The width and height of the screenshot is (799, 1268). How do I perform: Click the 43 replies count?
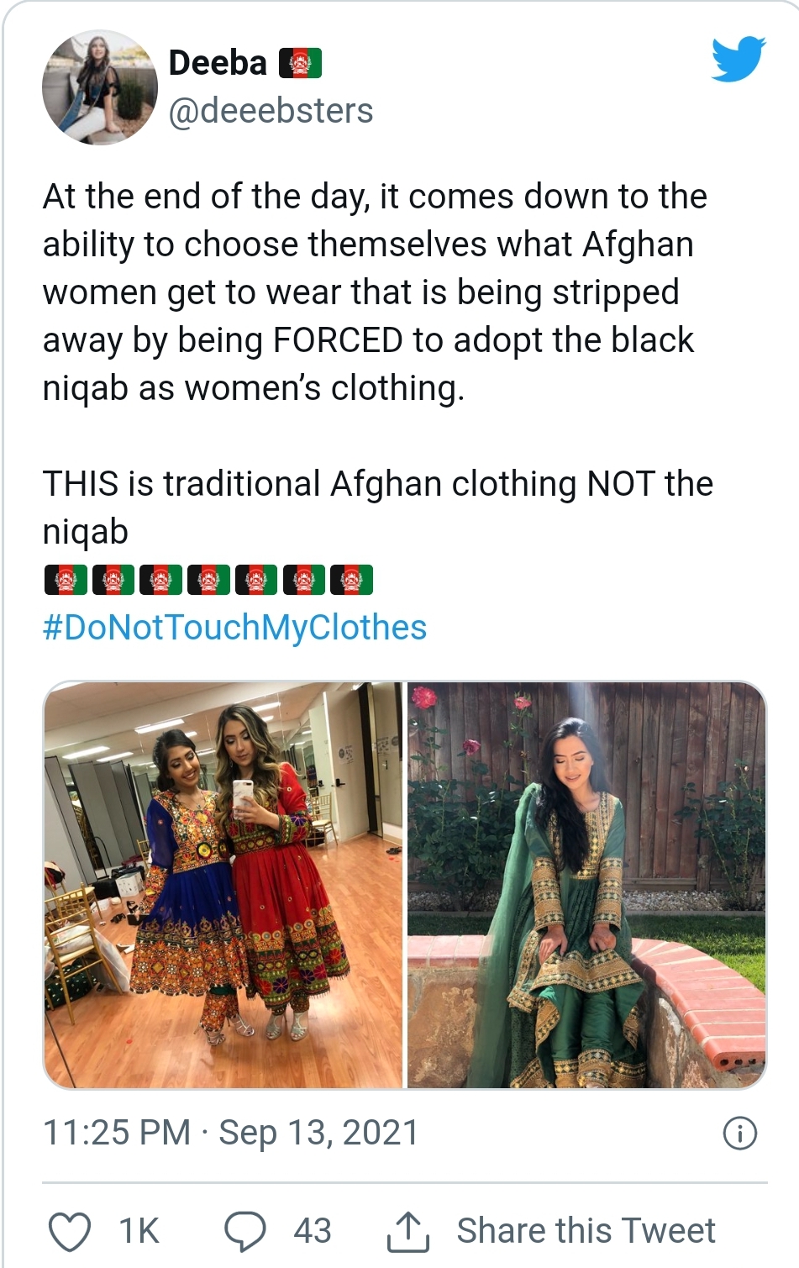point(313,1231)
